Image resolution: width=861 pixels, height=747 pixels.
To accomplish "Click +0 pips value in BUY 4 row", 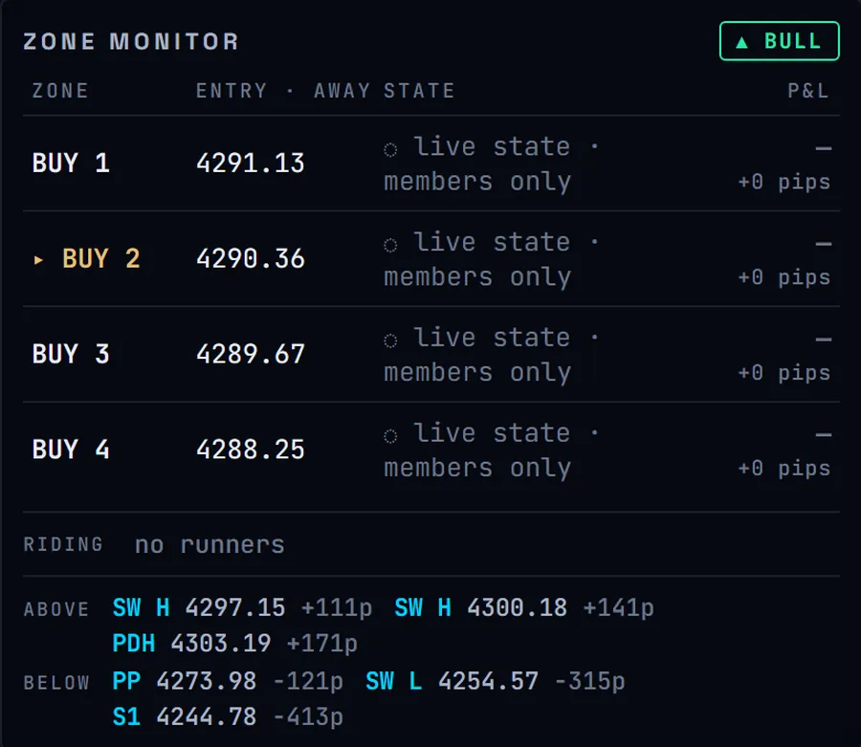I will coord(784,469).
